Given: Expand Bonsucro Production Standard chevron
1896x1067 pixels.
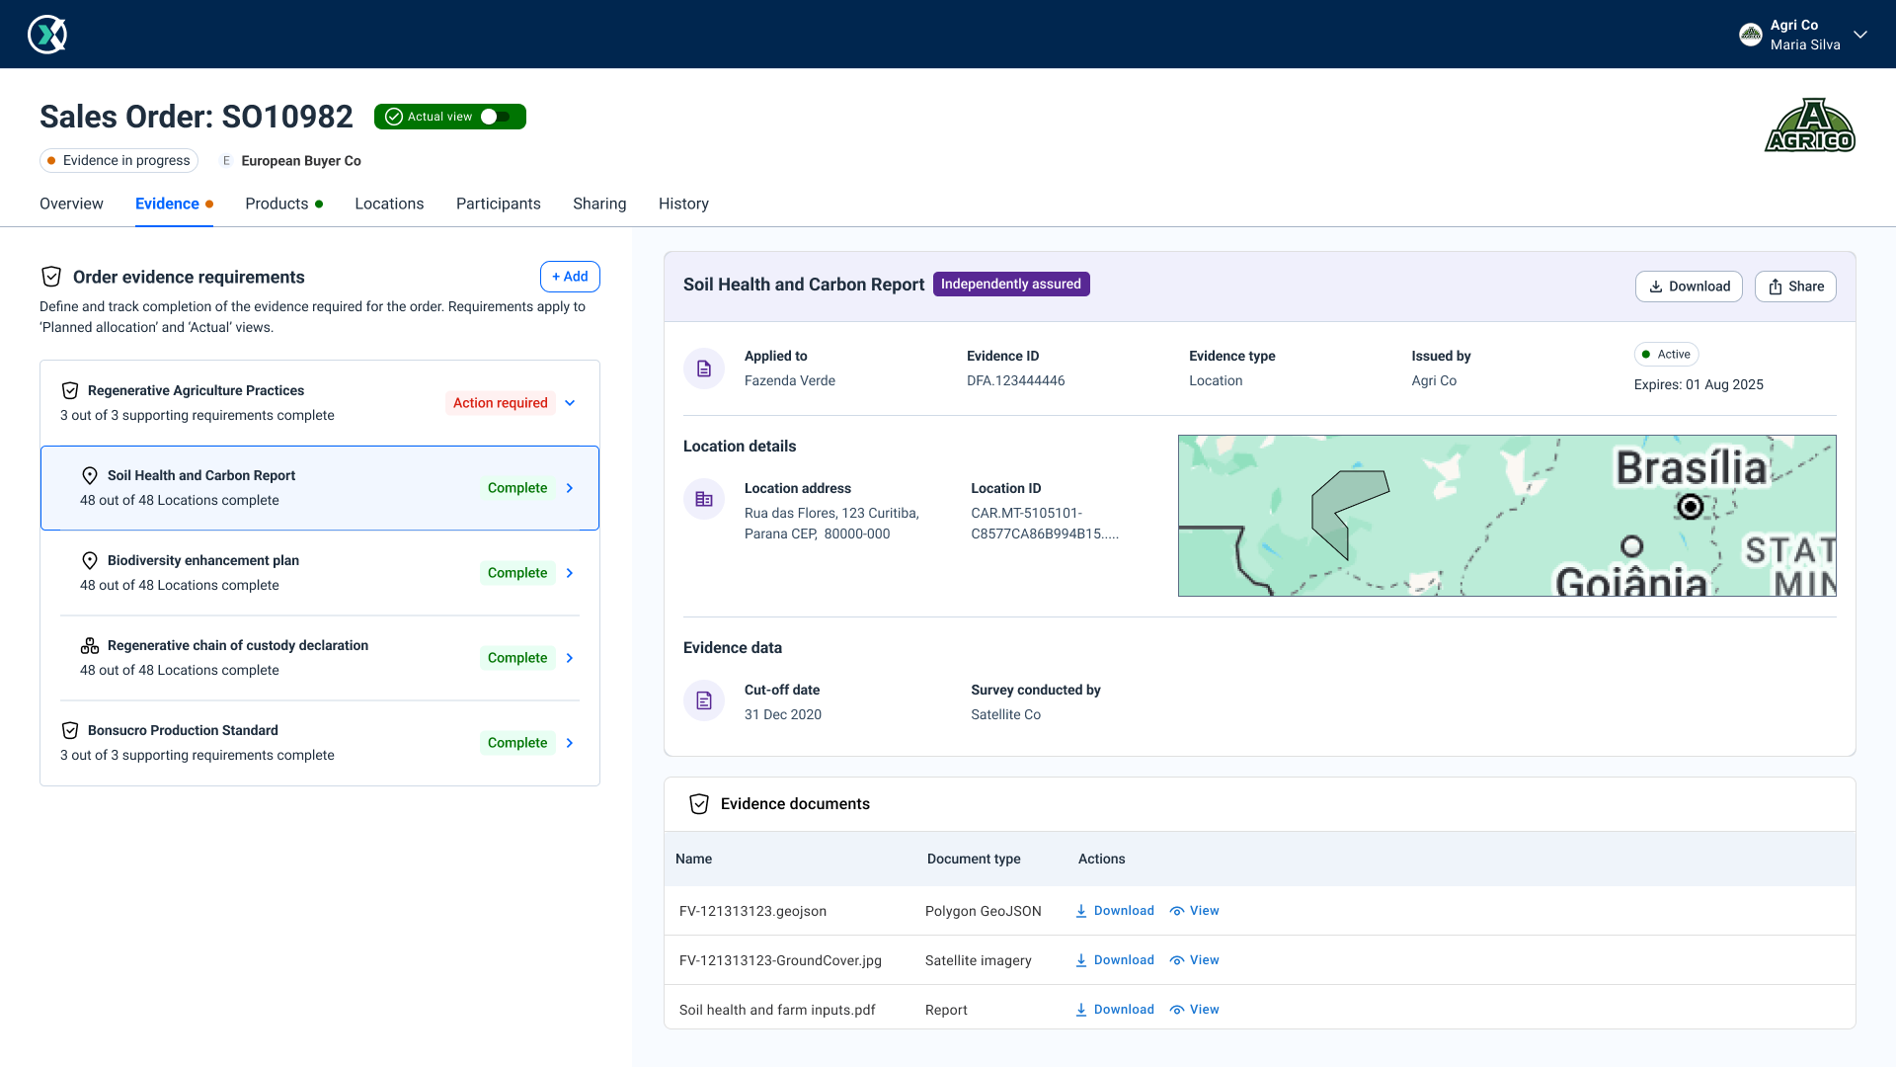Looking at the screenshot, I should click(x=570, y=743).
